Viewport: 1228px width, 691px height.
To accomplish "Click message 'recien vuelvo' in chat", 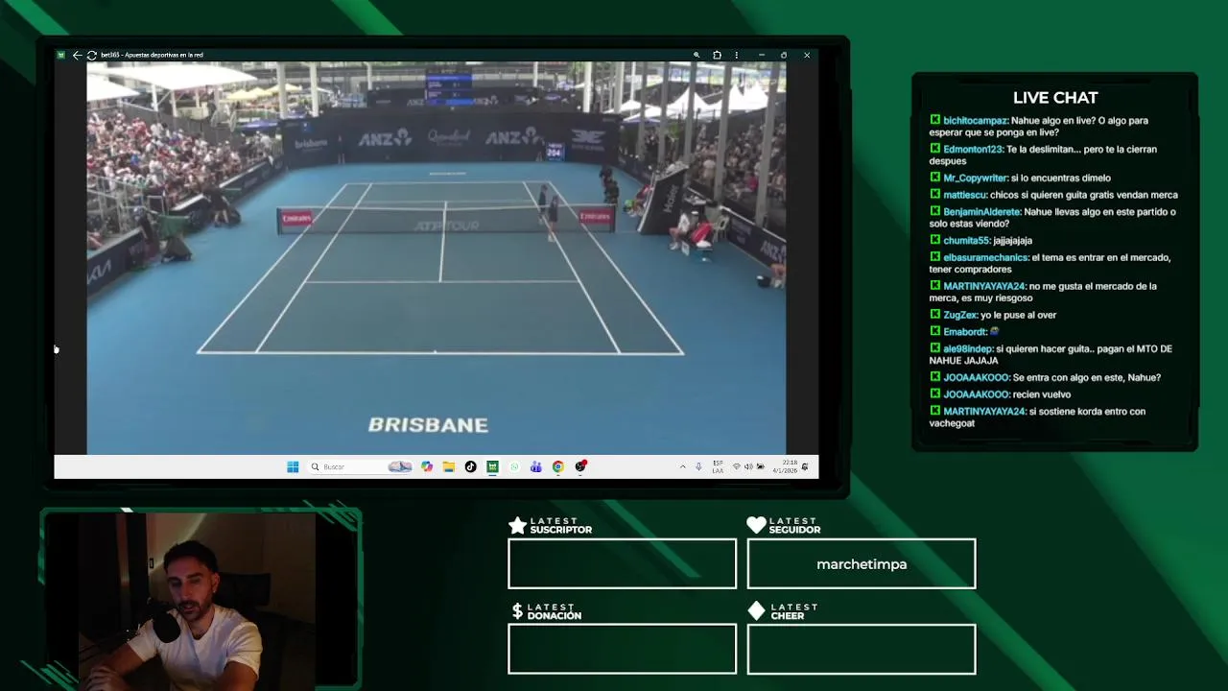I will click(x=1042, y=394).
